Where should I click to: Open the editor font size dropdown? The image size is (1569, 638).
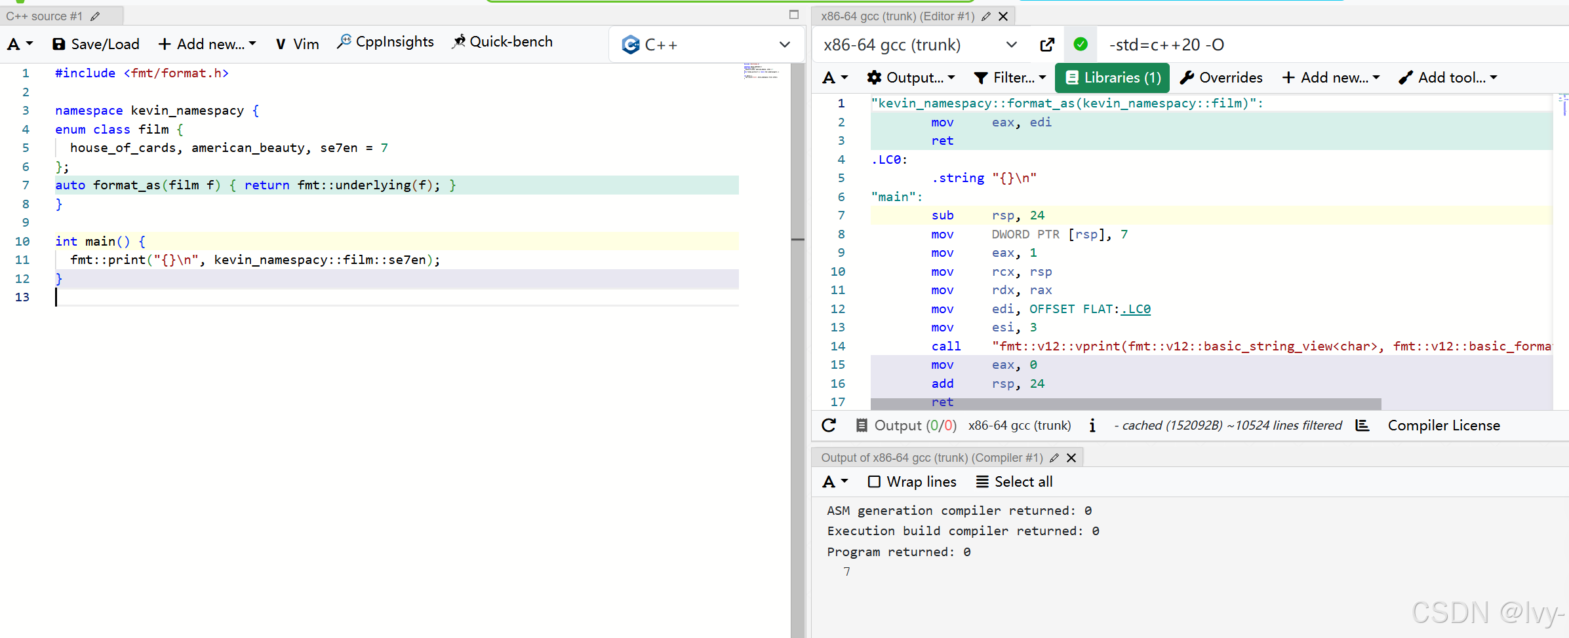click(20, 44)
